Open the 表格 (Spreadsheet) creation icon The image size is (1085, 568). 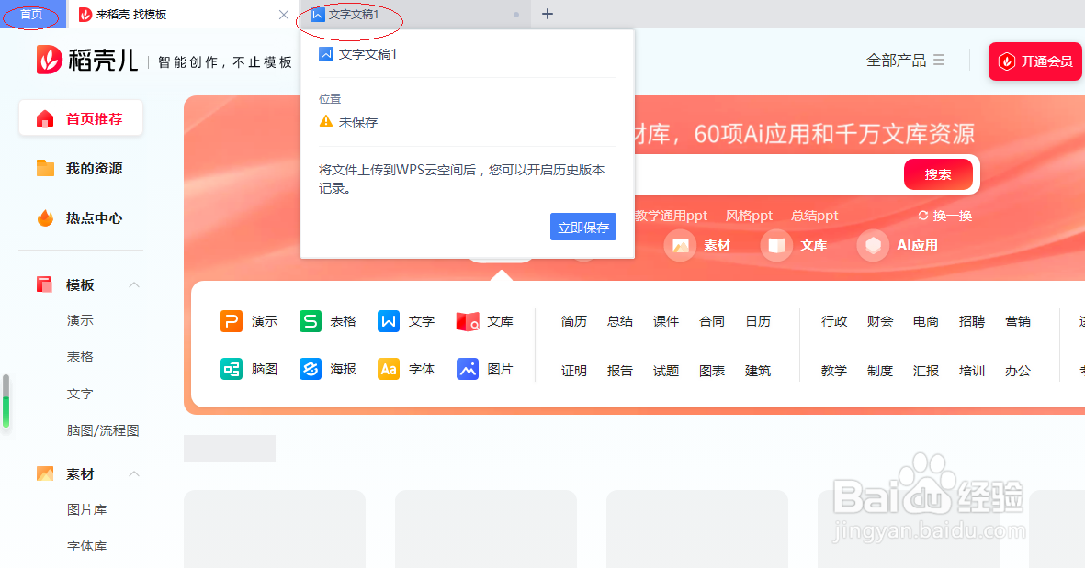pyautogui.click(x=309, y=321)
